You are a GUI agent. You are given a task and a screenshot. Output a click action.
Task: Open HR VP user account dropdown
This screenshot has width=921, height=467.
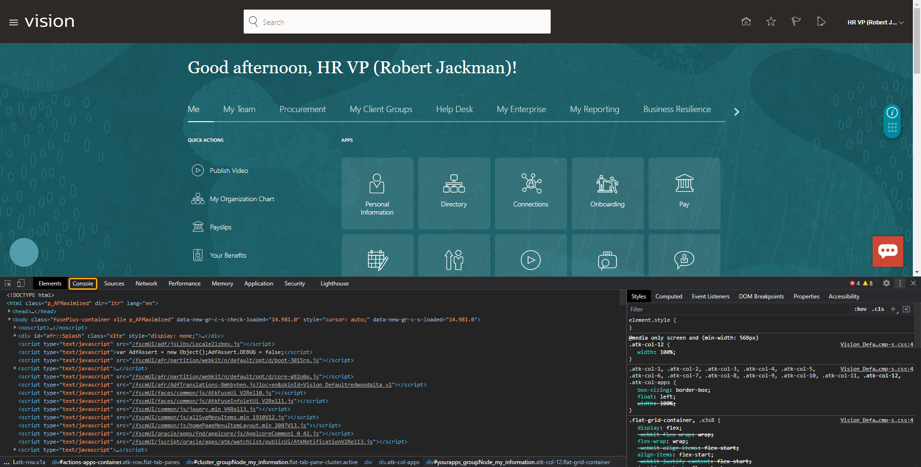tap(875, 23)
